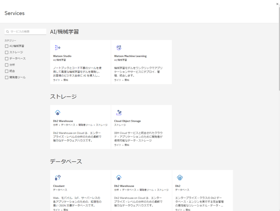Click the ライト・無料 plan text on Watson Studio
The width and height of the screenshot is (280, 211).
(61, 80)
